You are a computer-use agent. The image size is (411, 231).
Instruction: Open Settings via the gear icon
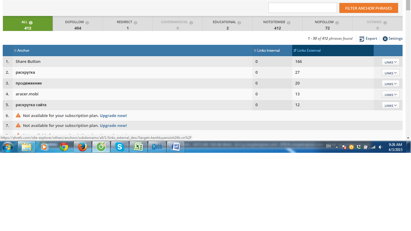[385, 39]
